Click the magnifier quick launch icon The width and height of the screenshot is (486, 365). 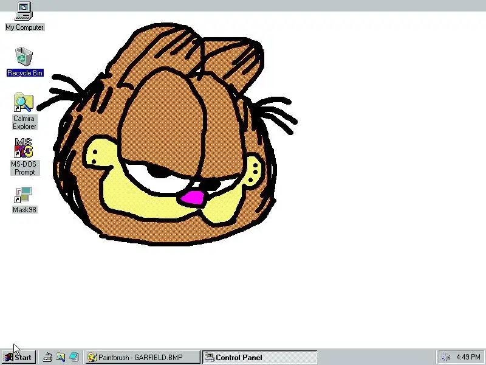pyautogui.click(x=61, y=357)
